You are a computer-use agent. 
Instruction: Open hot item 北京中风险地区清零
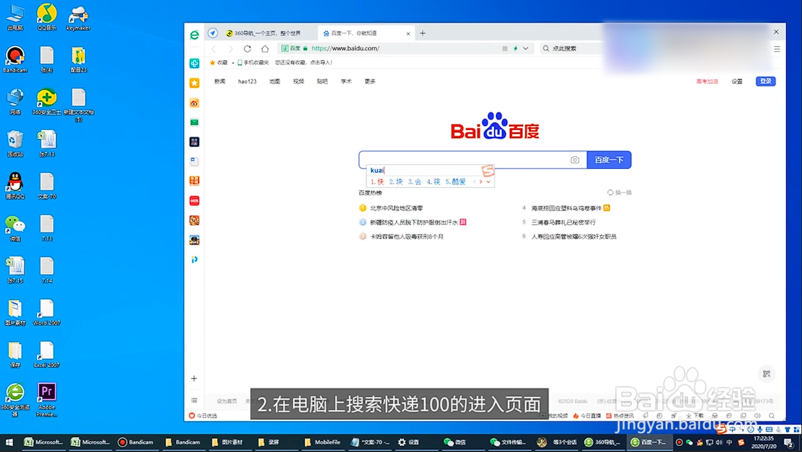click(396, 208)
